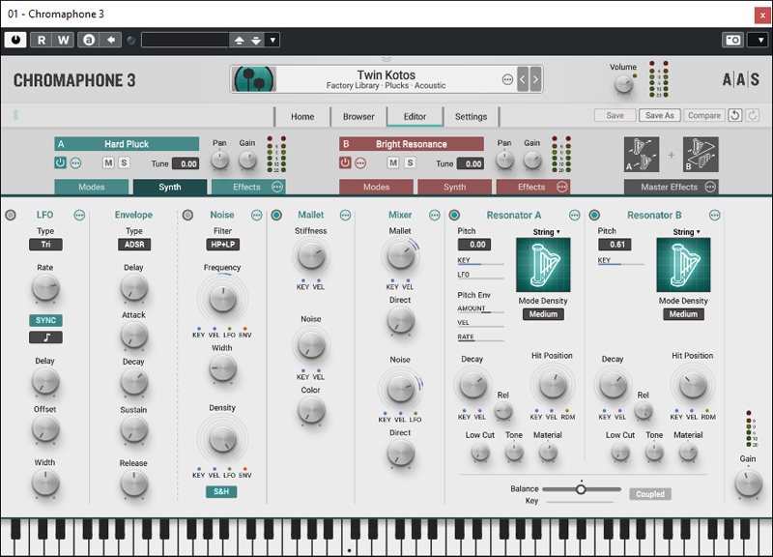The width and height of the screenshot is (773, 557).
Task: Select the layer B routing icon
Action: pyautogui.click(x=701, y=154)
